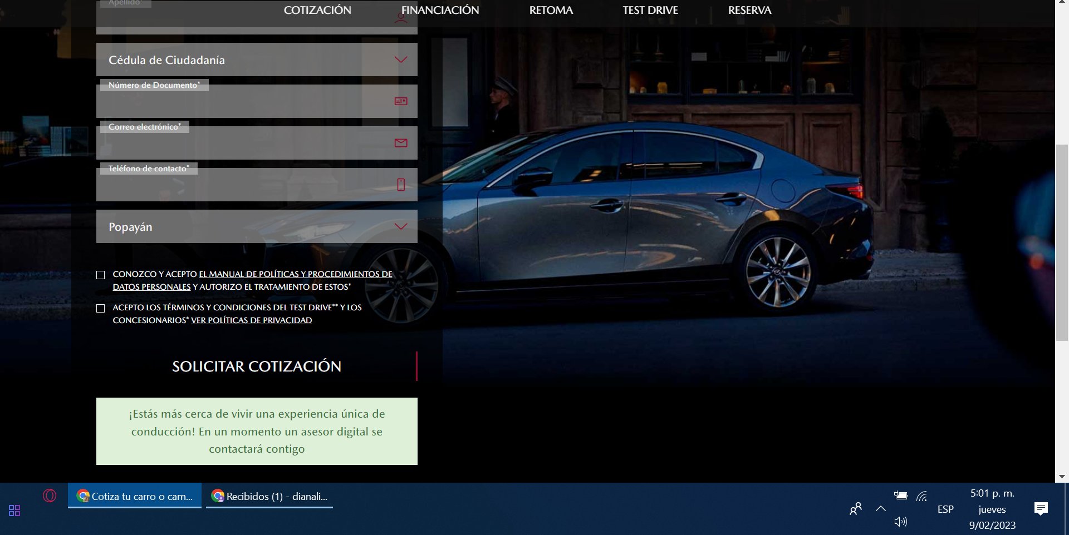Image resolution: width=1069 pixels, height=535 pixels.
Task: Show hidden system tray icons
Action: tap(880, 508)
